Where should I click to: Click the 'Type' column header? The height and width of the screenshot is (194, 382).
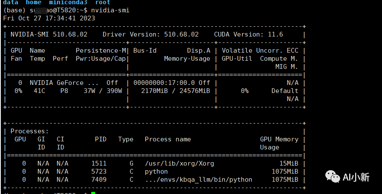(126, 139)
